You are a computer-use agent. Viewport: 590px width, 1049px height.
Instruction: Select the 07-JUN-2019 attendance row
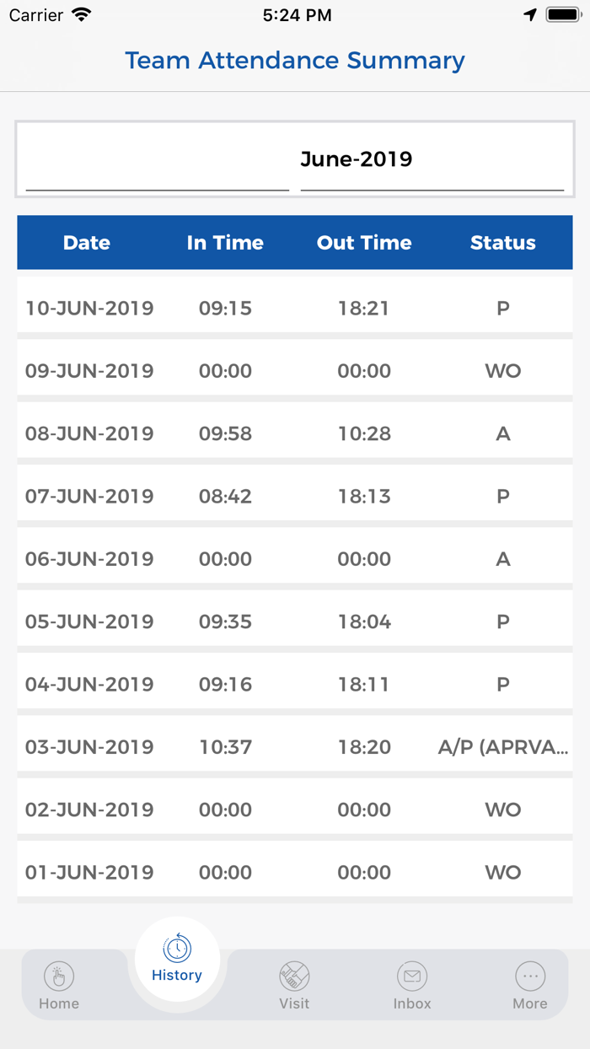[x=294, y=496]
